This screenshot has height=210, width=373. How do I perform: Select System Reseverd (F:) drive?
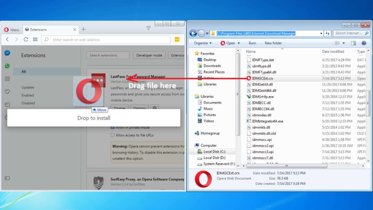click(x=219, y=164)
